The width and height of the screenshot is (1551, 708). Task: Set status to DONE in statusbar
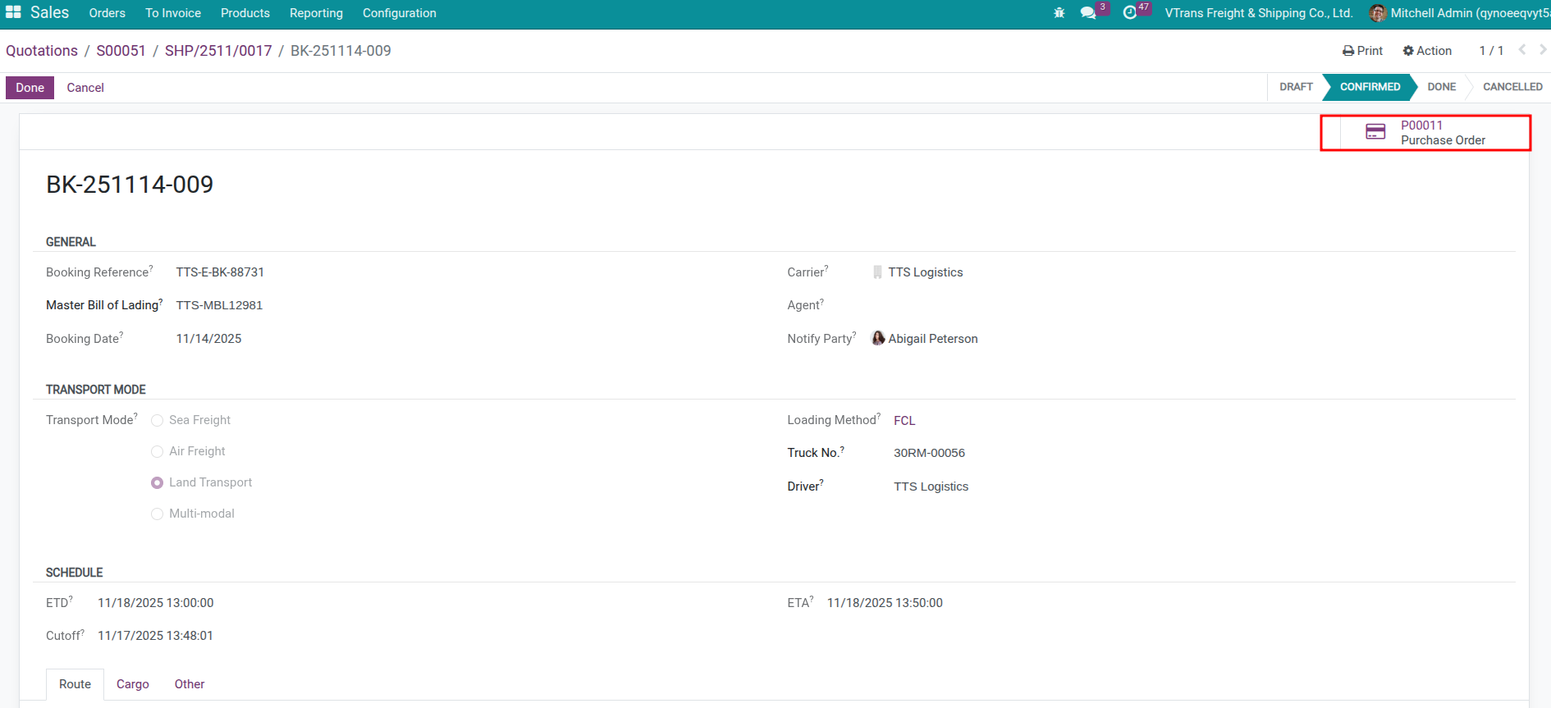1441,87
